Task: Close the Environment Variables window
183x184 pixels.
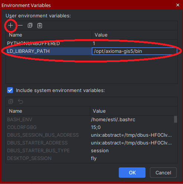Action: pos(178,5)
